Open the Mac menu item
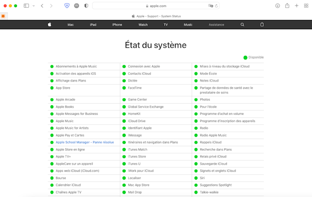The image size is (312, 197). [70, 25]
